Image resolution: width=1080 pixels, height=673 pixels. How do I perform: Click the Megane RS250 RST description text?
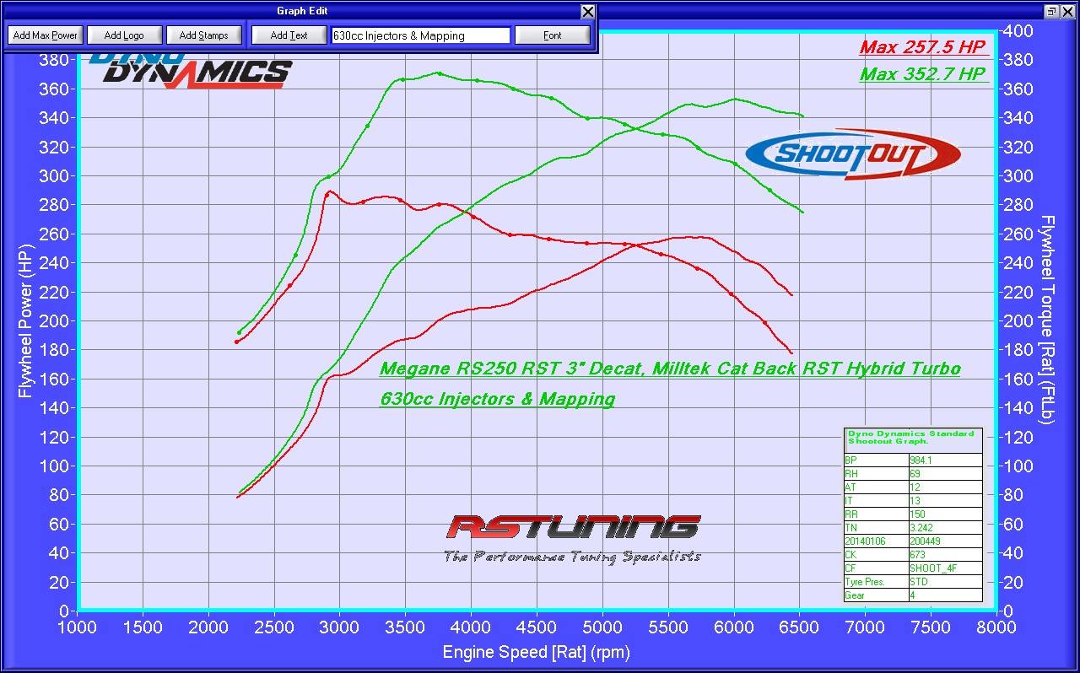click(x=669, y=369)
